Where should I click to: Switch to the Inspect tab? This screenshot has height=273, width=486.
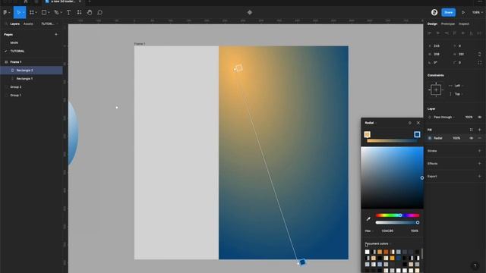pyautogui.click(x=464, y=24)
